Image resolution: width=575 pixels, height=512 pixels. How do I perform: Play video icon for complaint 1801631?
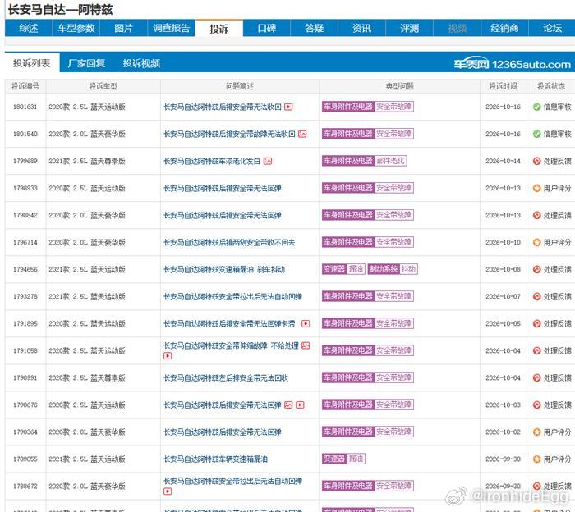[288, 107]
